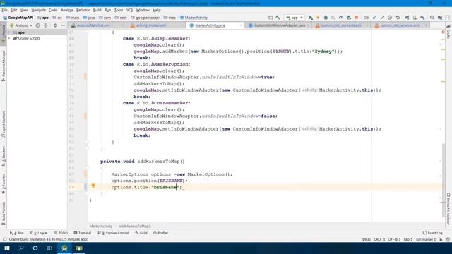Open the SDK Manager icon

point(422,18)
